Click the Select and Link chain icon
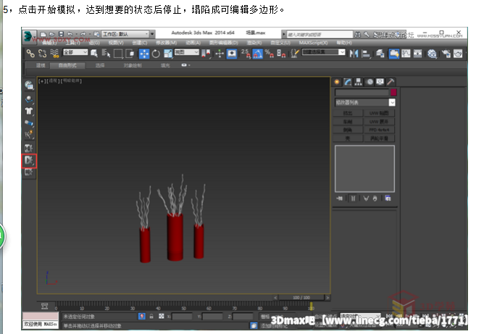Screen dimensions: 497x334 pyautogui.click(x=30, y=53)
